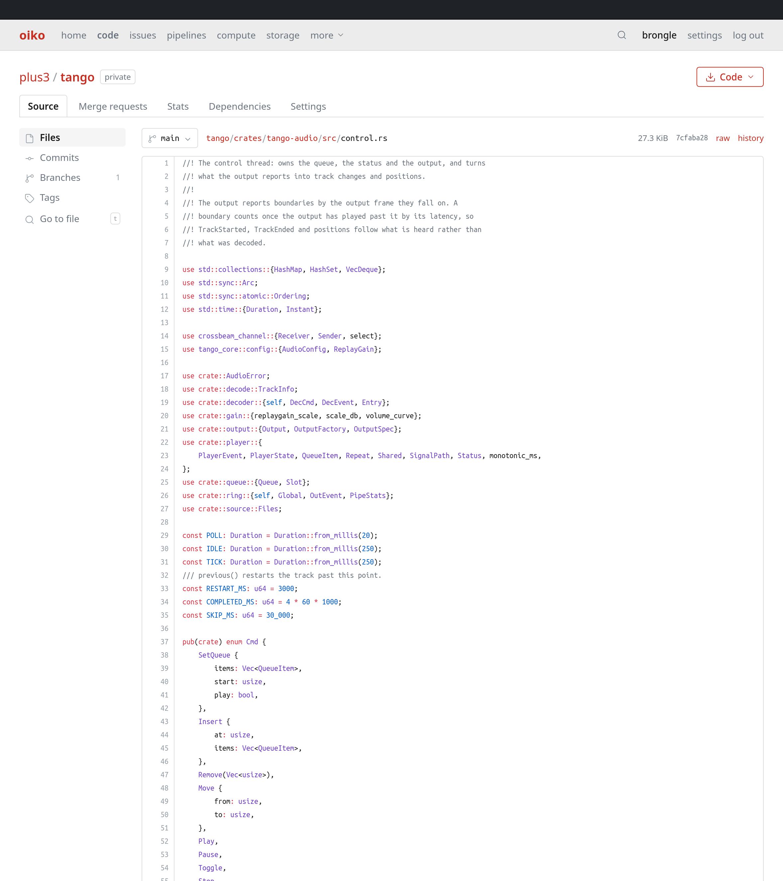
Task: Open the Stats tab
Action: pos(178,106)
